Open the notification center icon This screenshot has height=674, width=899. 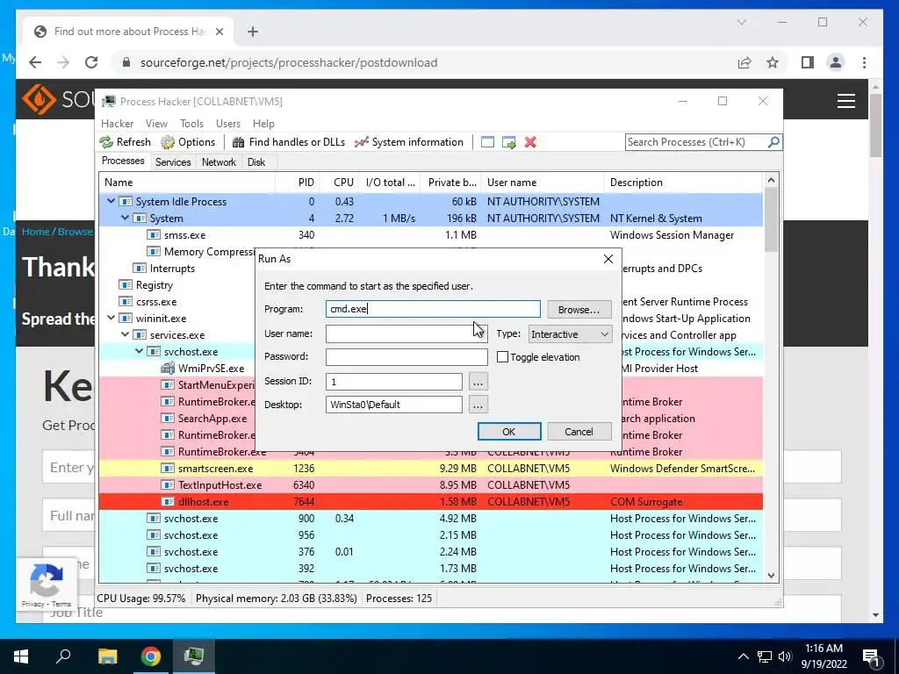point(871,656)
